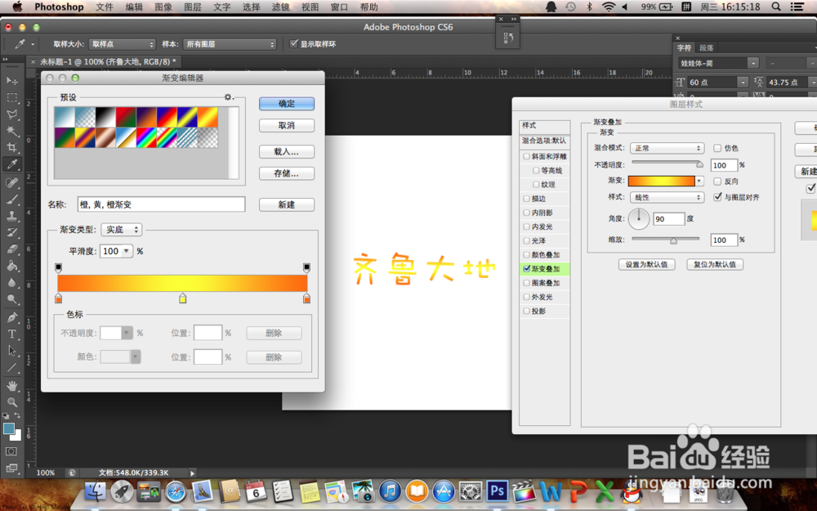The image size is (817, 511).
Task: Select the 未标题-1 document tab
Action: pos(108,61)
